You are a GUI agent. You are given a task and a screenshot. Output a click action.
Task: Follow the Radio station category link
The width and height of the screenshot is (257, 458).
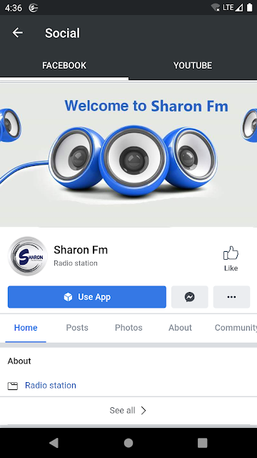[51, 385]
